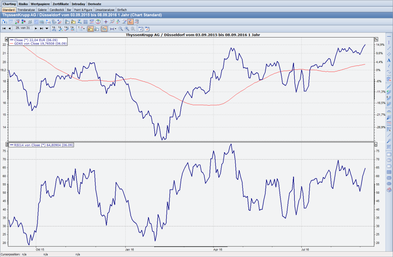This screenshot has height=257, width=393.
Task: Toggle the absolute scale button at top left
Action: (6, 39)
